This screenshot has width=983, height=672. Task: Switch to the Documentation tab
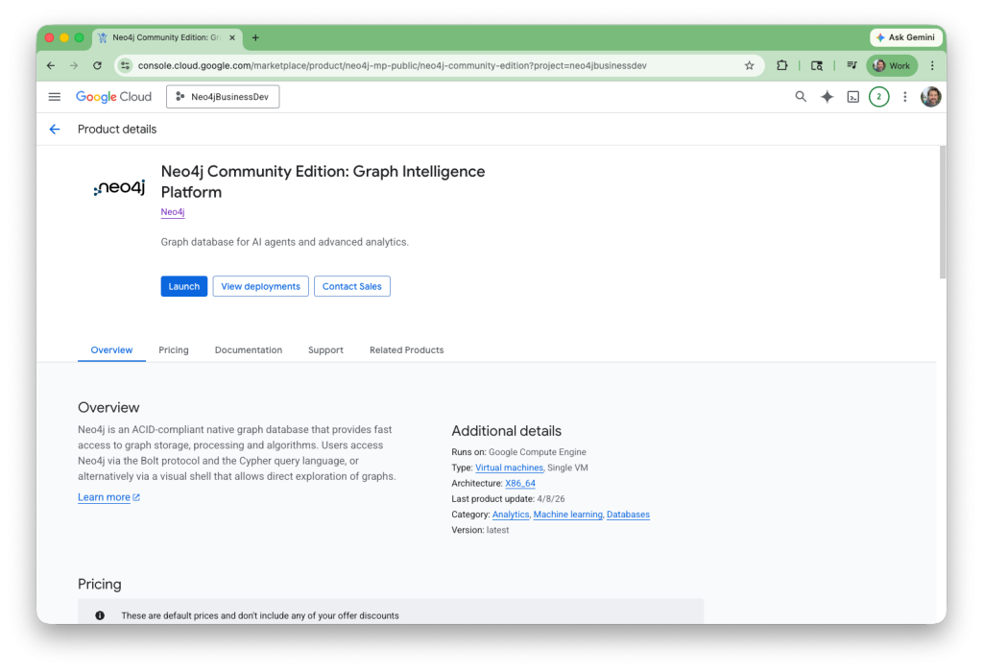click(x=249, y=350)
